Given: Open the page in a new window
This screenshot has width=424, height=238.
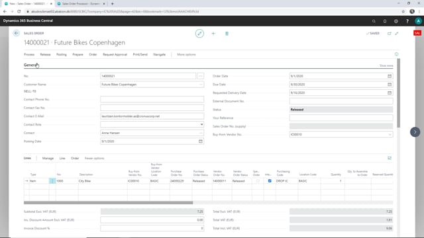Looking at the screenshot, I should tap(390, 34).
